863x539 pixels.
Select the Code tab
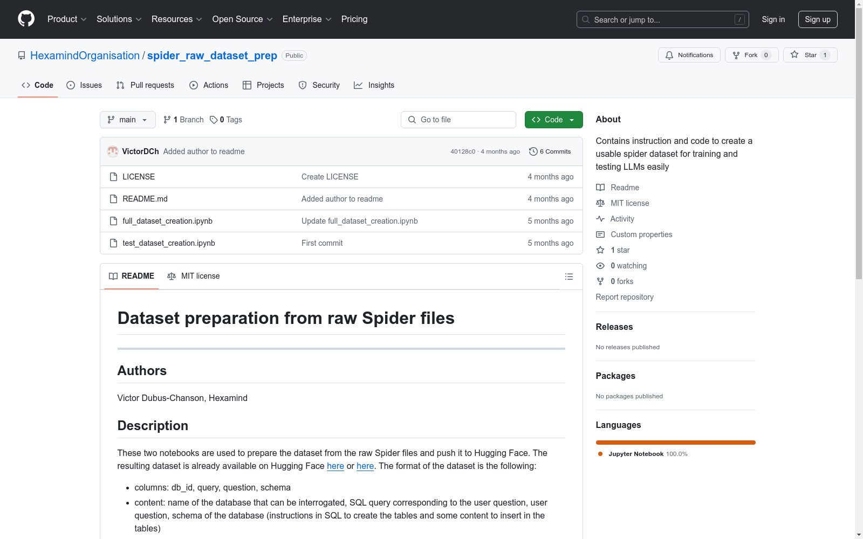pos(37,85)
